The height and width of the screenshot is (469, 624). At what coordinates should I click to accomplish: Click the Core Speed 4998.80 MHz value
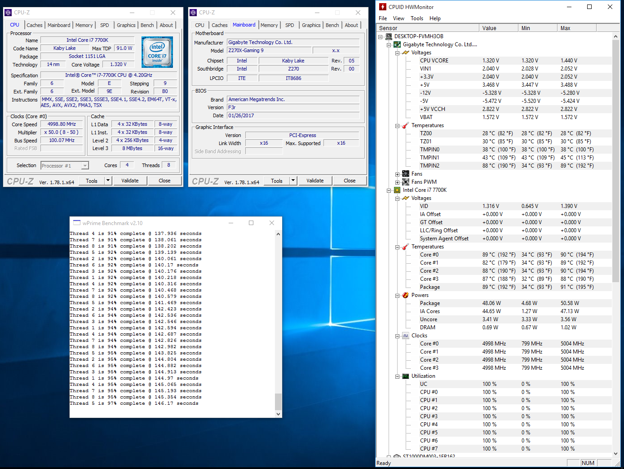(x=62, y=124)
